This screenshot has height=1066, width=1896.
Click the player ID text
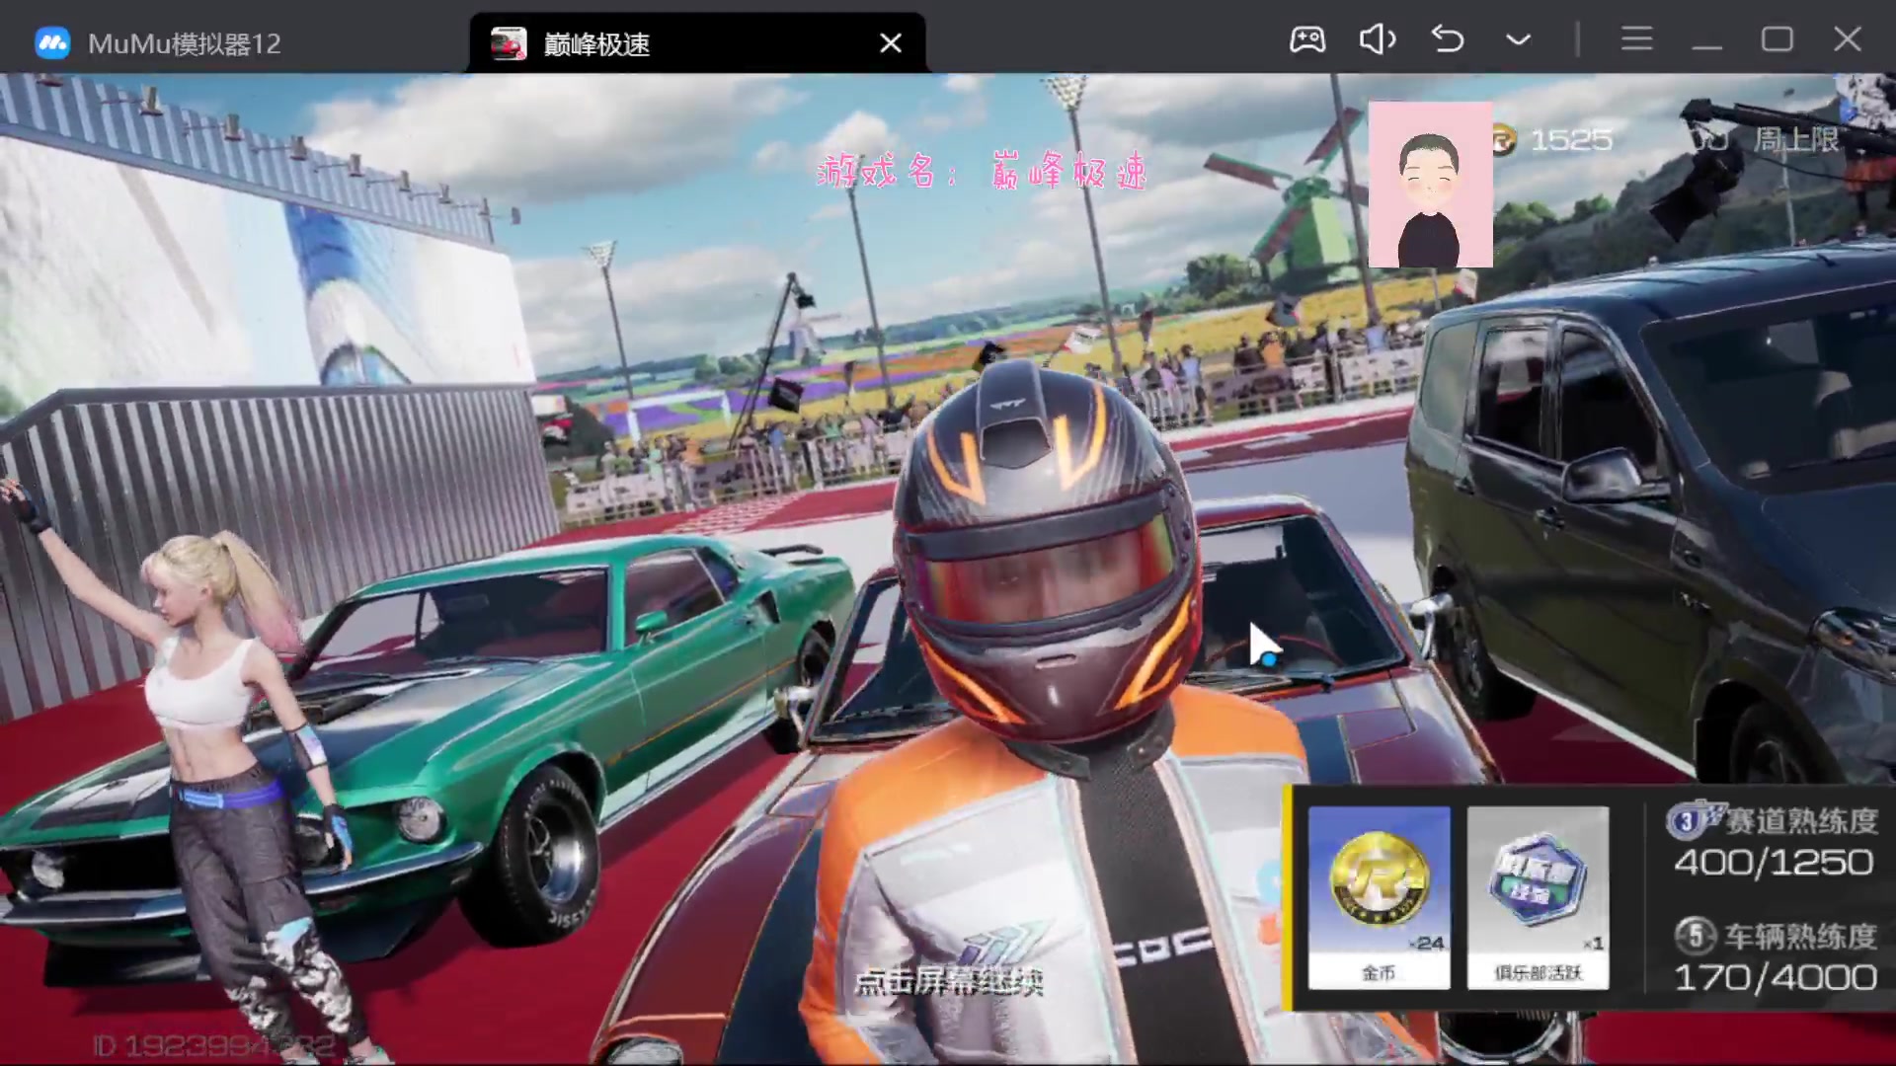point(214,1046)
